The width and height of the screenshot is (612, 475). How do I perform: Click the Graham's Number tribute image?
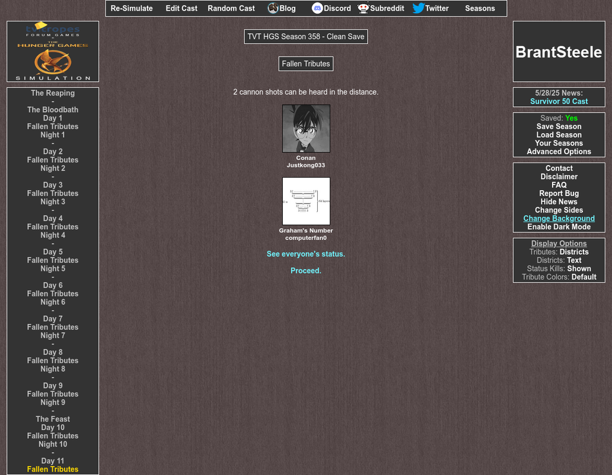tap(306, 201)
